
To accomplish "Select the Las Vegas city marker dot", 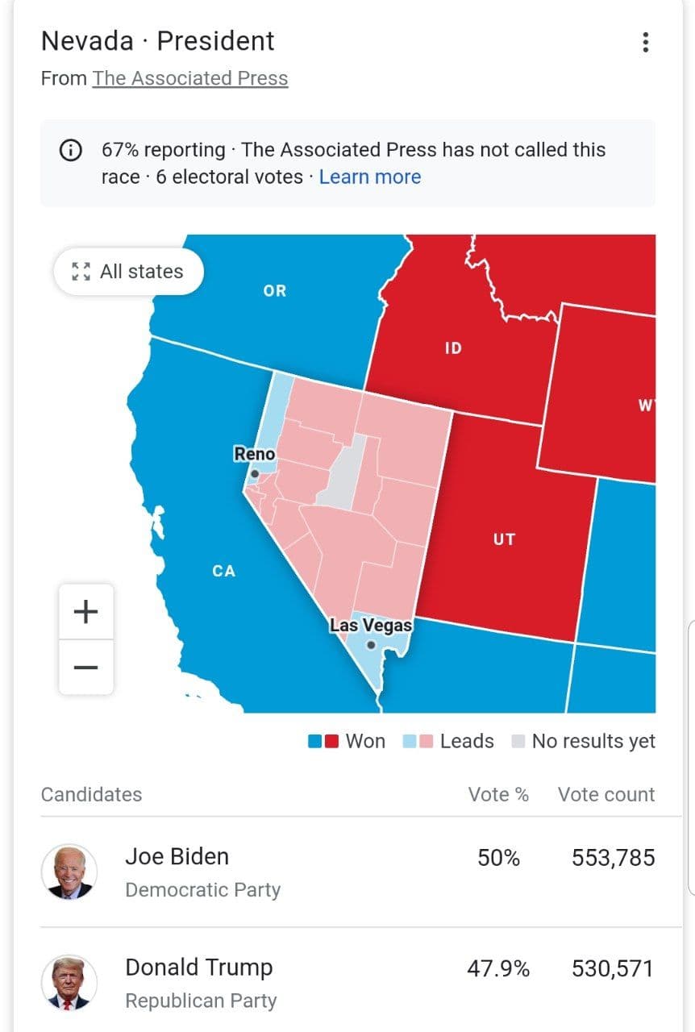I will click(x=371, y=645).
